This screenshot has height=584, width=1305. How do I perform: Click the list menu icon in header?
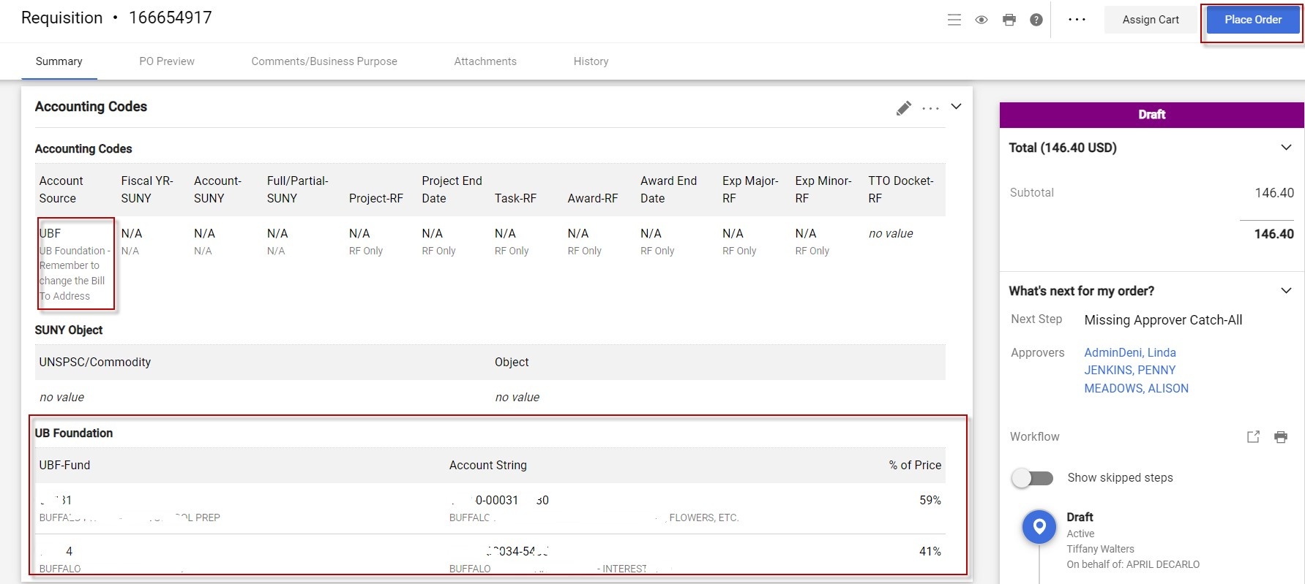coord(954,20)
